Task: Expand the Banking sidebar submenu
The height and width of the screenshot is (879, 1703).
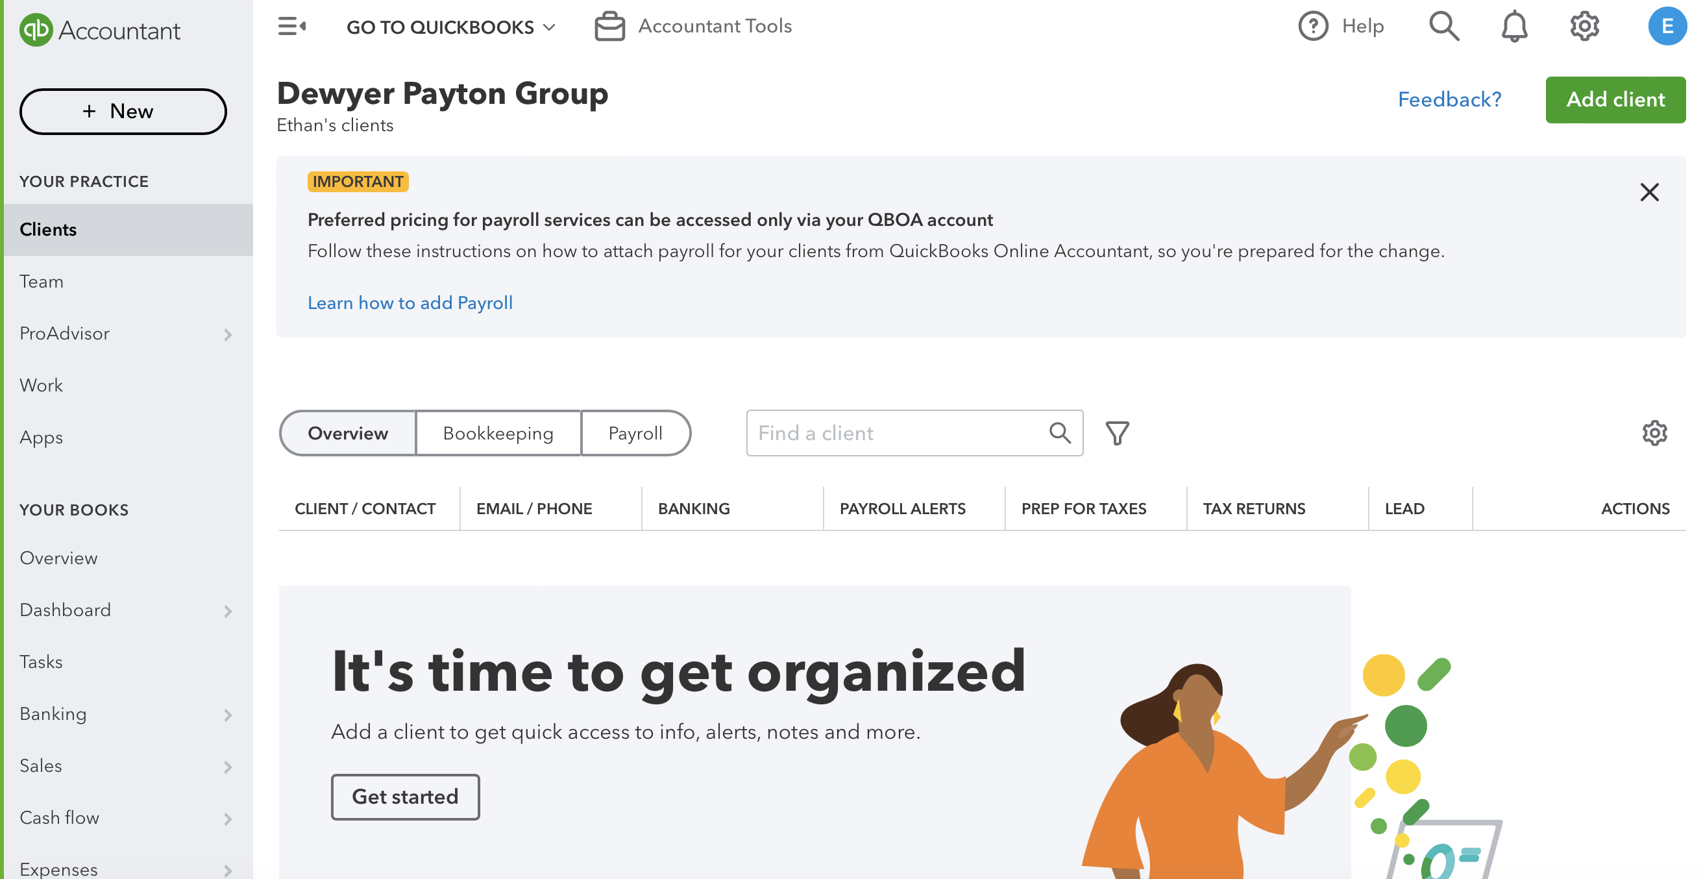Action: pyautogui.click(x=228, y=715)
